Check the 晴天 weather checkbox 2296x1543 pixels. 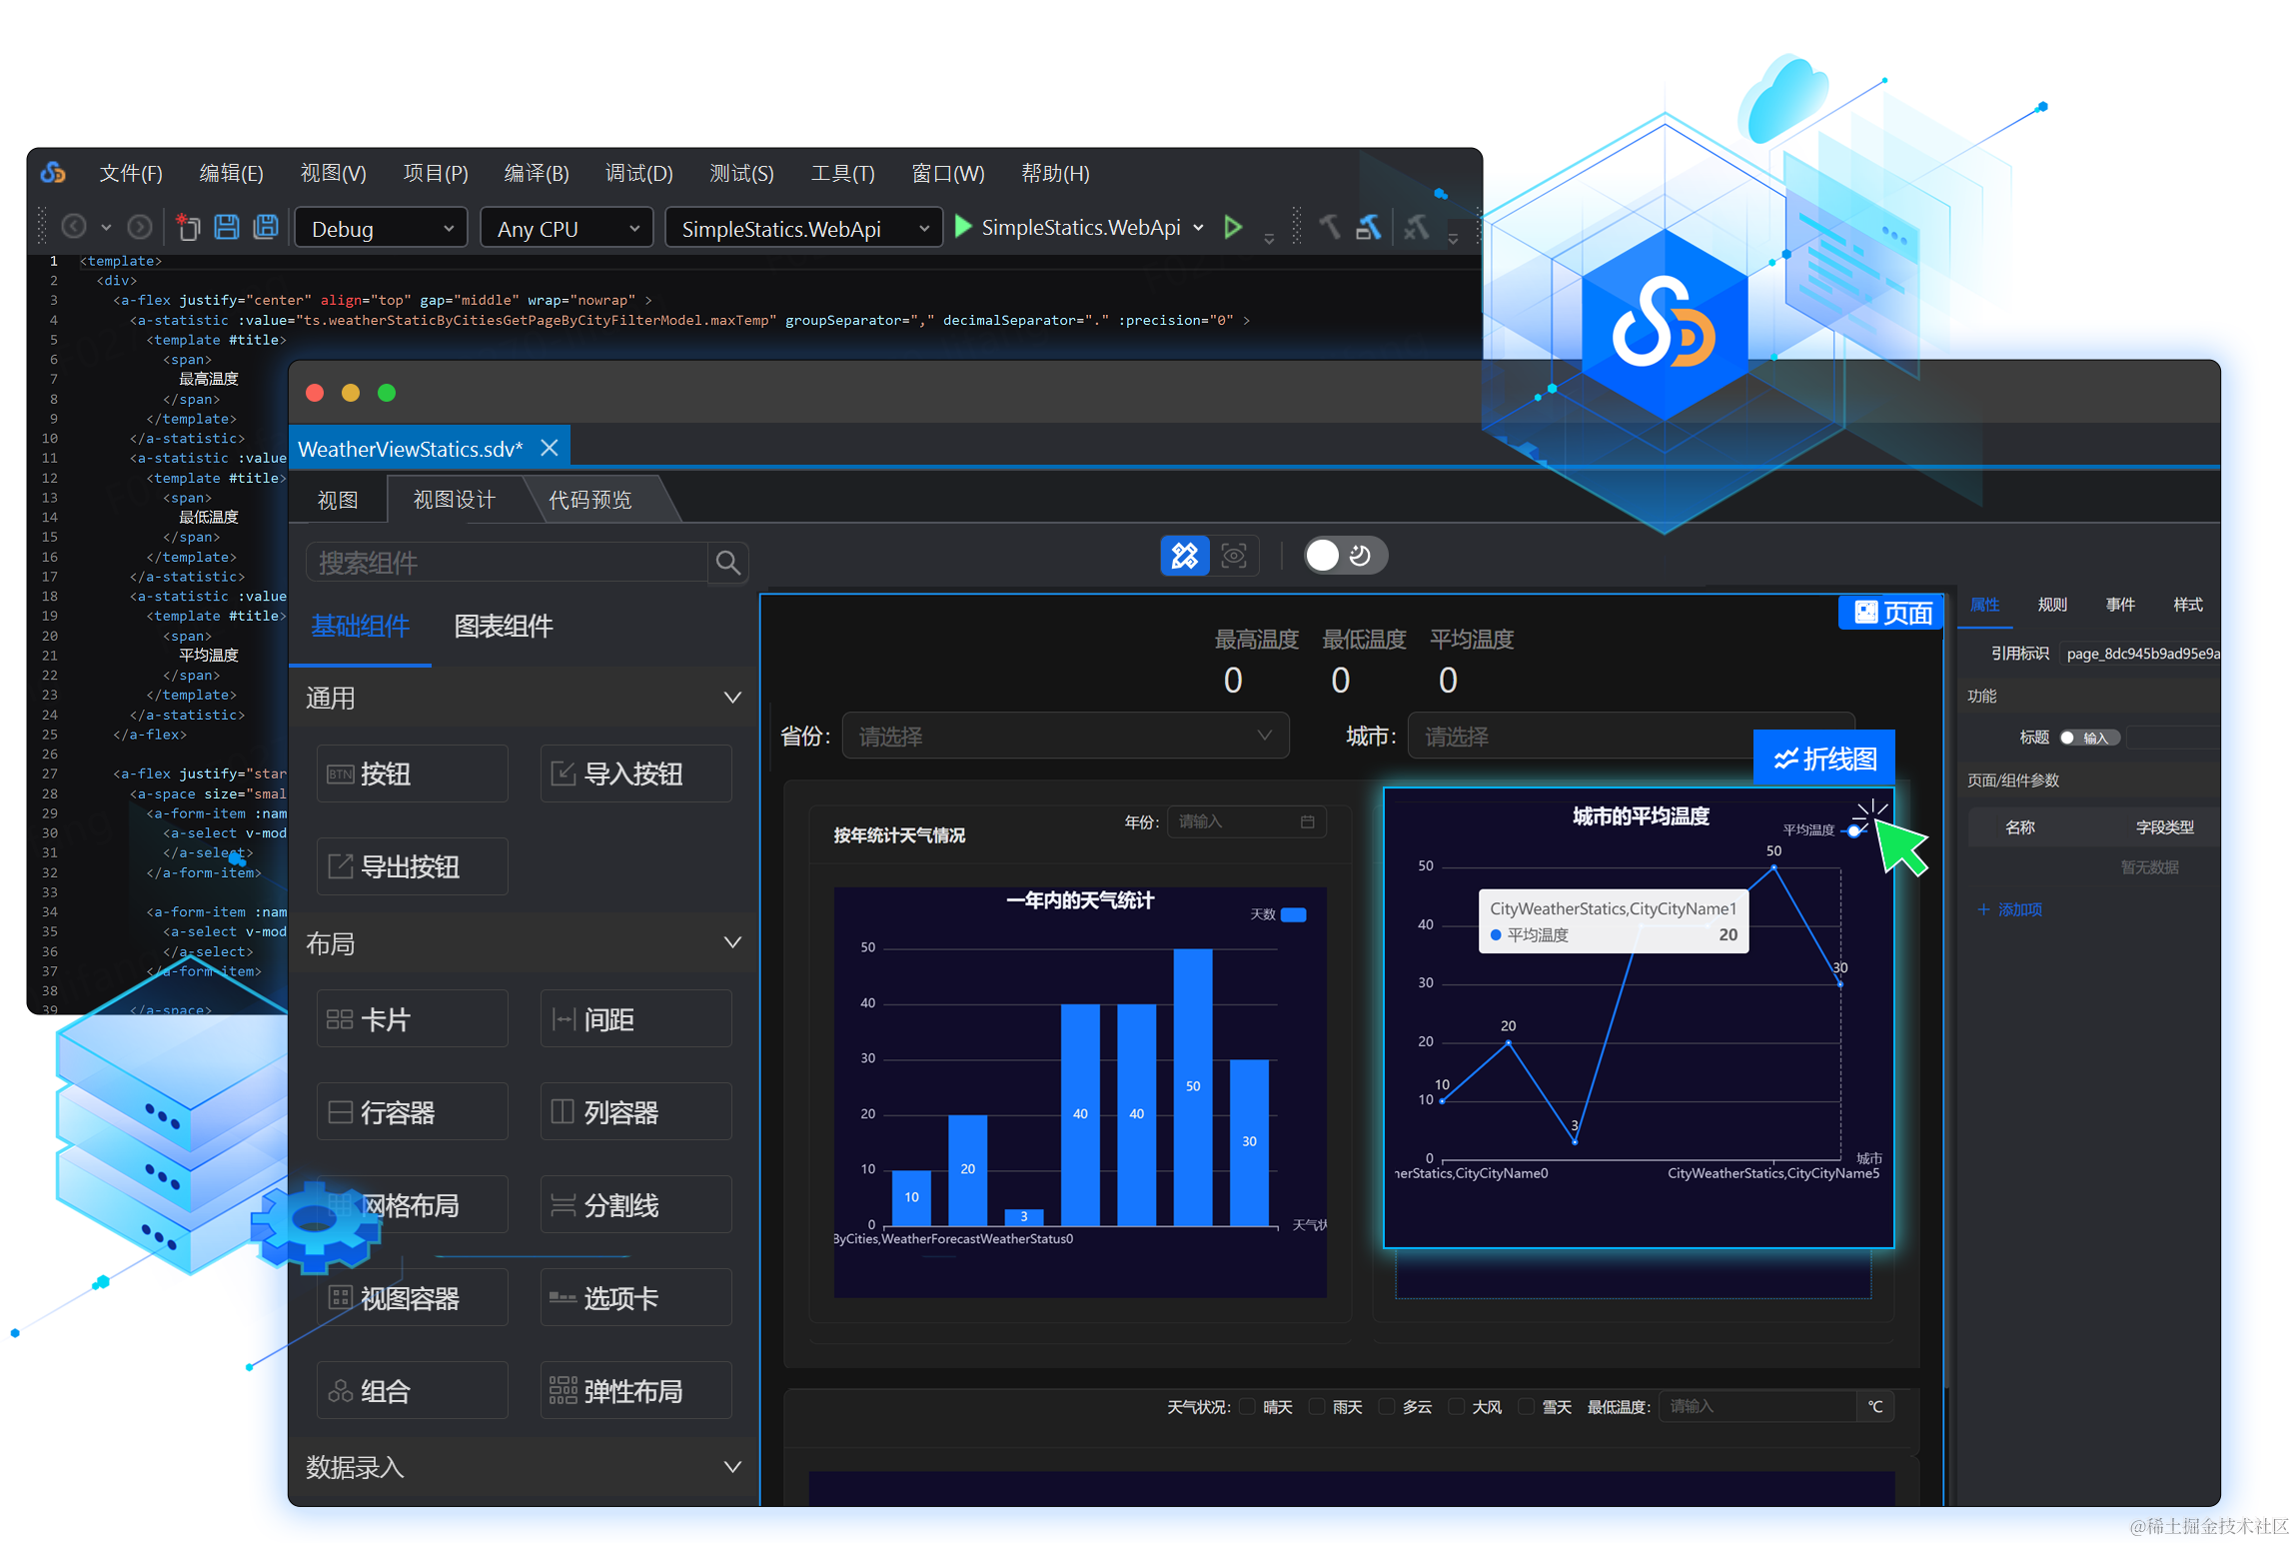click(x=1247, y=1407)
